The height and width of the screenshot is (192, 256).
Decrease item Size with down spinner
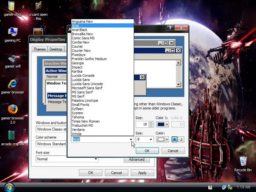tap(151, 126)
